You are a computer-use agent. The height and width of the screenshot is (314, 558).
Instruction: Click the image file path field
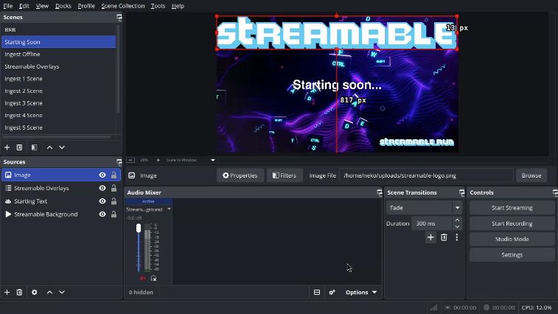pos(426,175)
